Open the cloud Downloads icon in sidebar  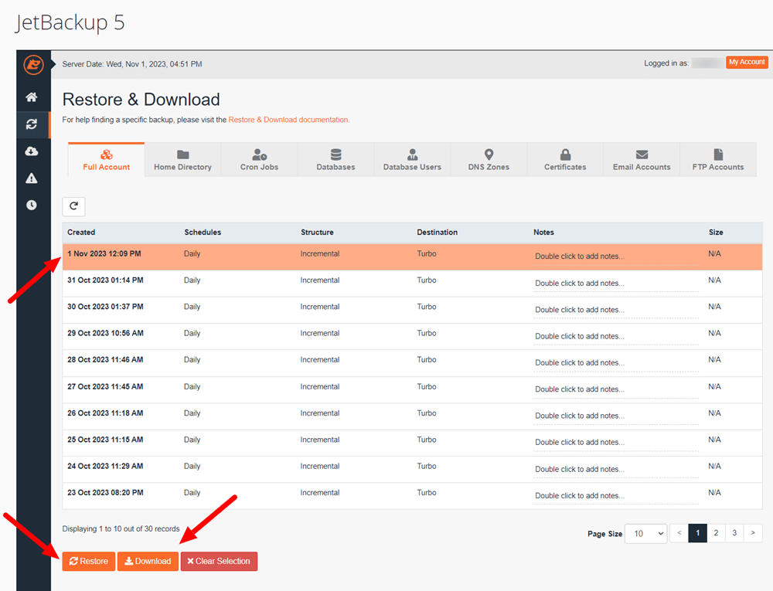pos(32,151)
